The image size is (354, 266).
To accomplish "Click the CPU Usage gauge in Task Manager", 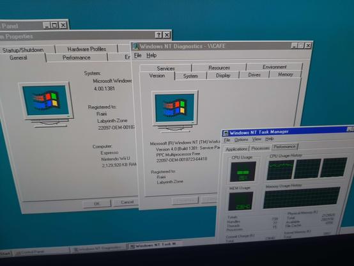I will [243, 171].
